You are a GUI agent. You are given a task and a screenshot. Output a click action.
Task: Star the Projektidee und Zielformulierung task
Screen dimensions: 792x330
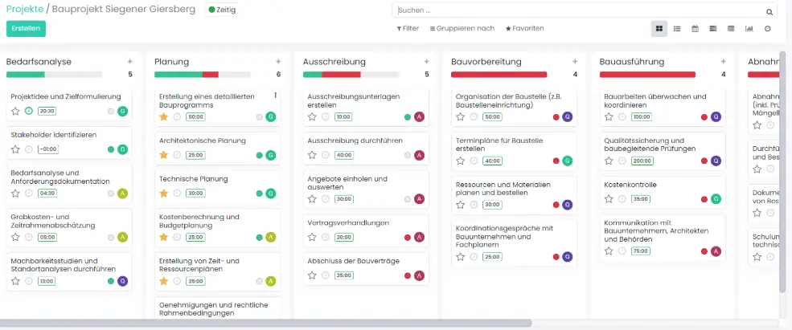(x=15, y=111)
